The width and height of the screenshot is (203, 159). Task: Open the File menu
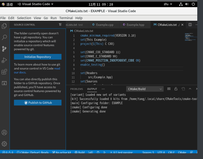tap(3, 18)
